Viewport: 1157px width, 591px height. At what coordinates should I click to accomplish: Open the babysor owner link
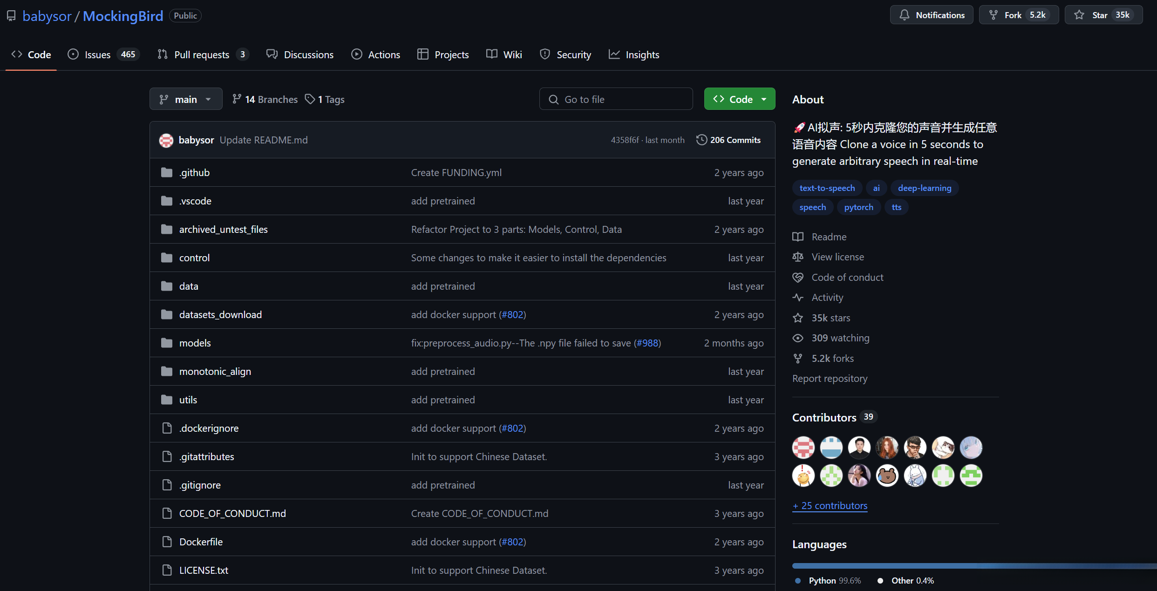(47, 16)
